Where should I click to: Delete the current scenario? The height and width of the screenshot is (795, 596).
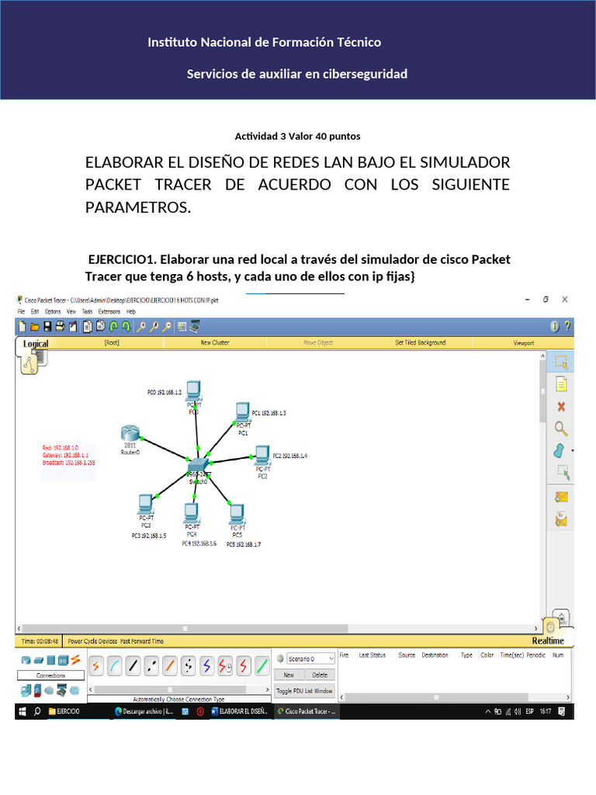click(320, 675)
